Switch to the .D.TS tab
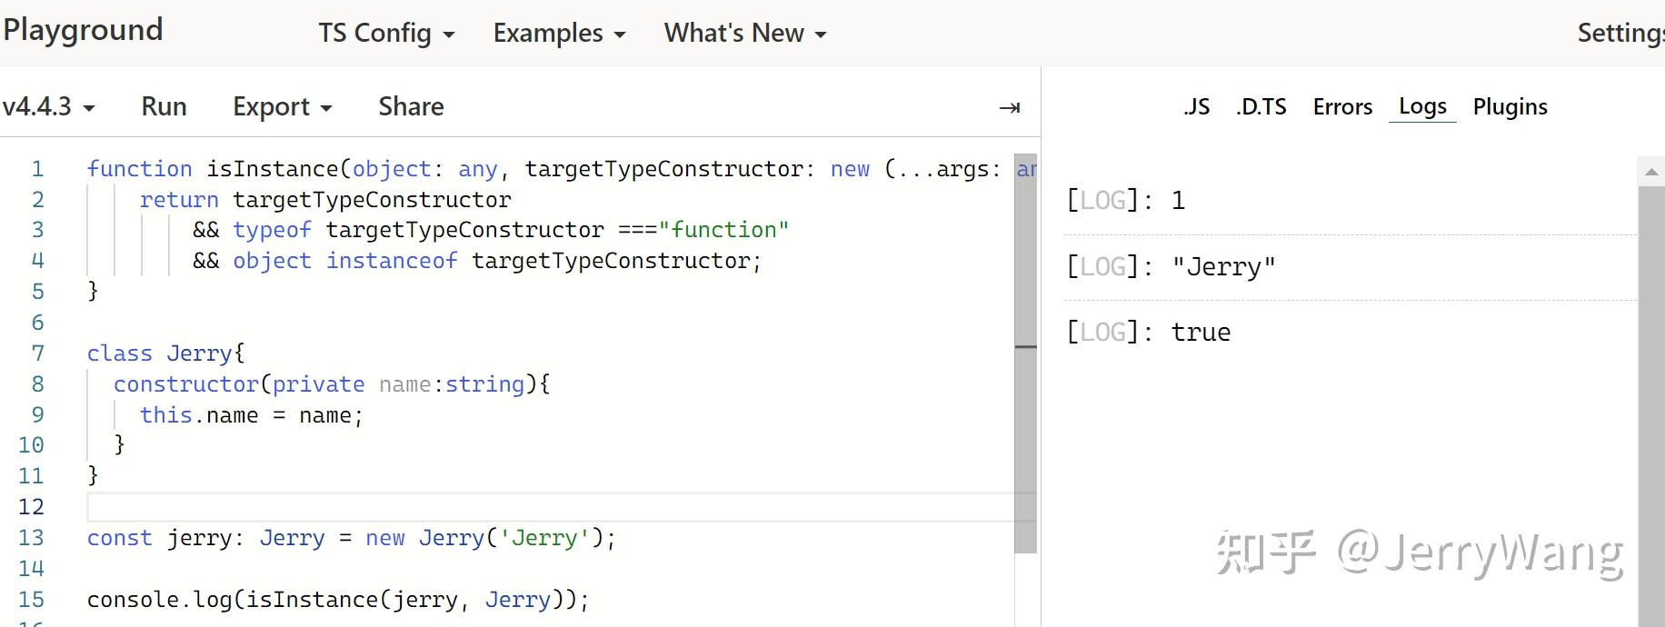The height and width of the screenshot is (627, 1665). pos(1261,107)
